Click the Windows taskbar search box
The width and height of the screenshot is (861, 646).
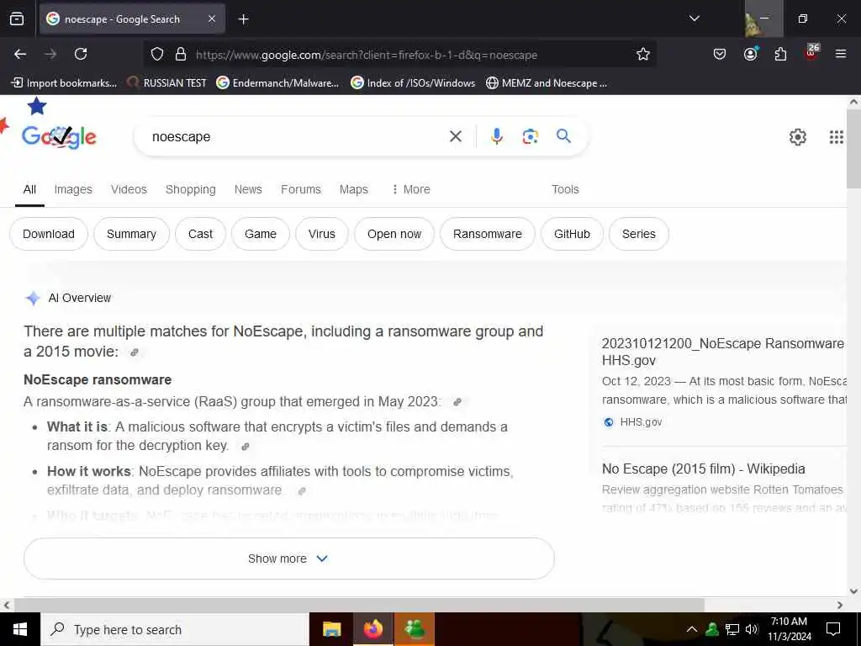click(175, 629)
